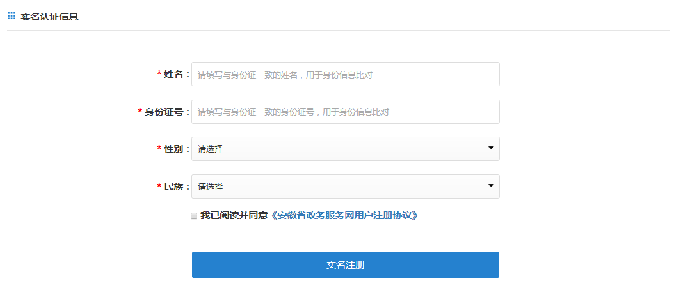Image resolution: width=674 pixels, height=297 pixels.
Task: Click the 性别 field label
Action: coord(174,149)
